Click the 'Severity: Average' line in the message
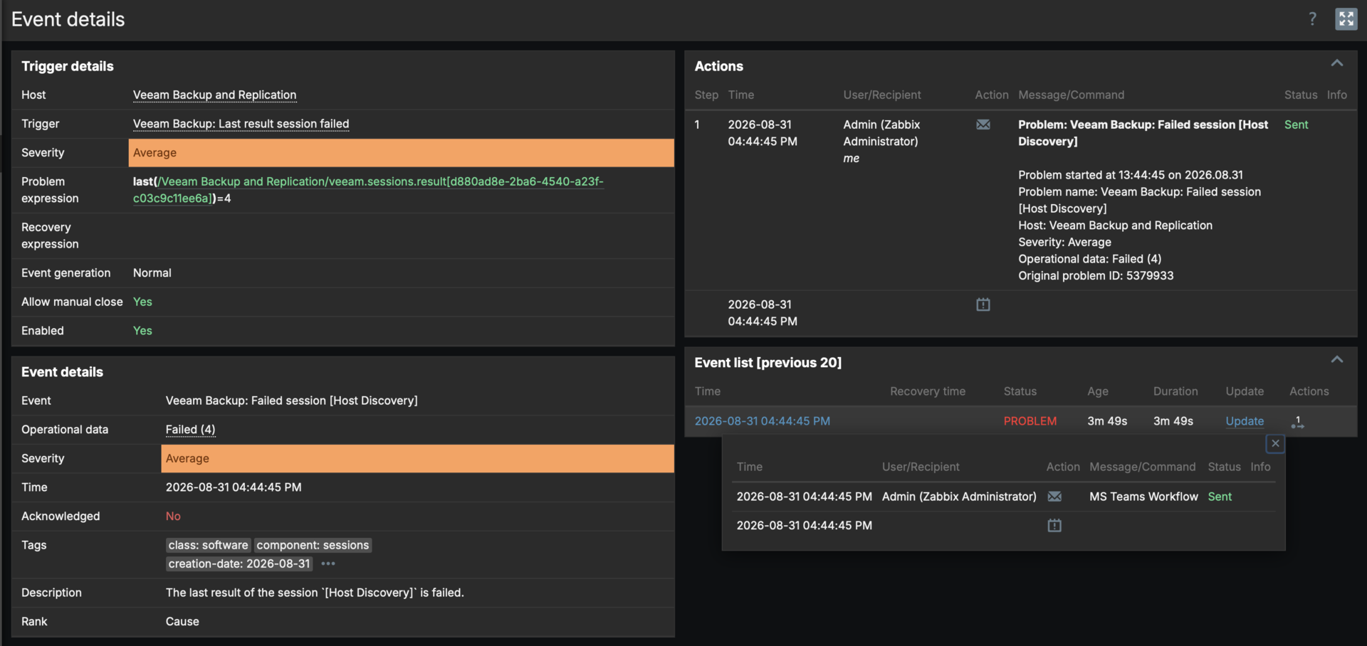 coord(1064,242)
